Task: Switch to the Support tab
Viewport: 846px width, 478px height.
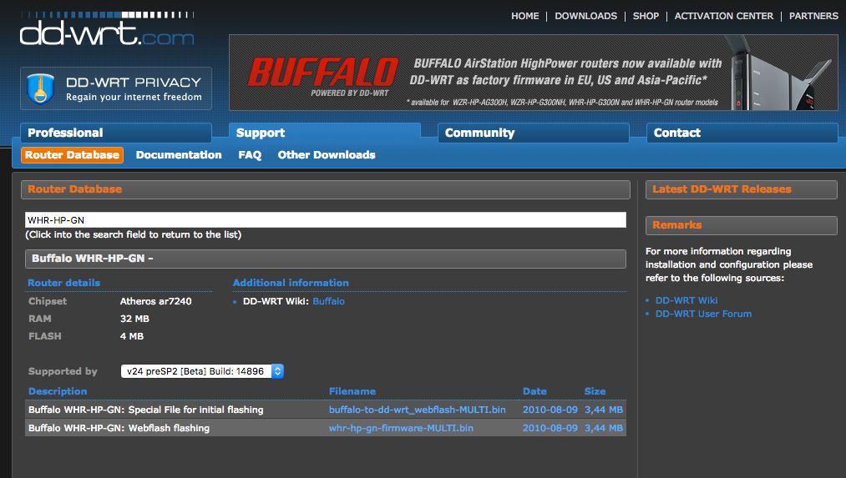Action: point(324,133)
